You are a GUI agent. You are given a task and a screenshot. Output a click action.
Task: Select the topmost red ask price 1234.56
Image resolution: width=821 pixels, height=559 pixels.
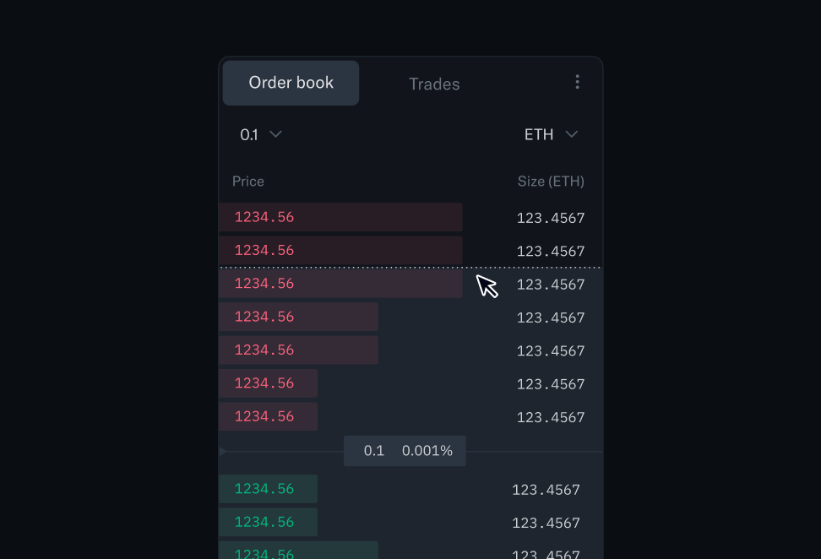(x=264, y=217)
